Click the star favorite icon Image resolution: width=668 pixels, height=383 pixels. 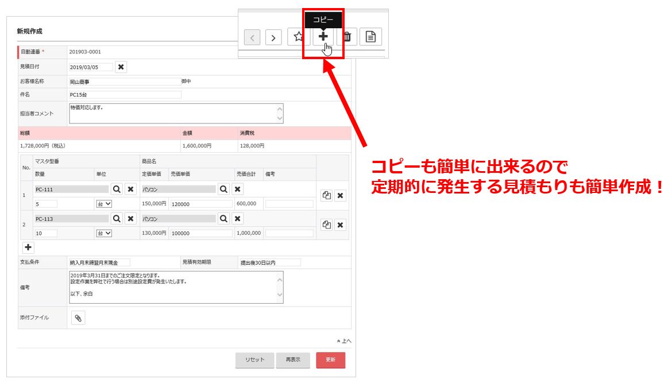(299, 37)
